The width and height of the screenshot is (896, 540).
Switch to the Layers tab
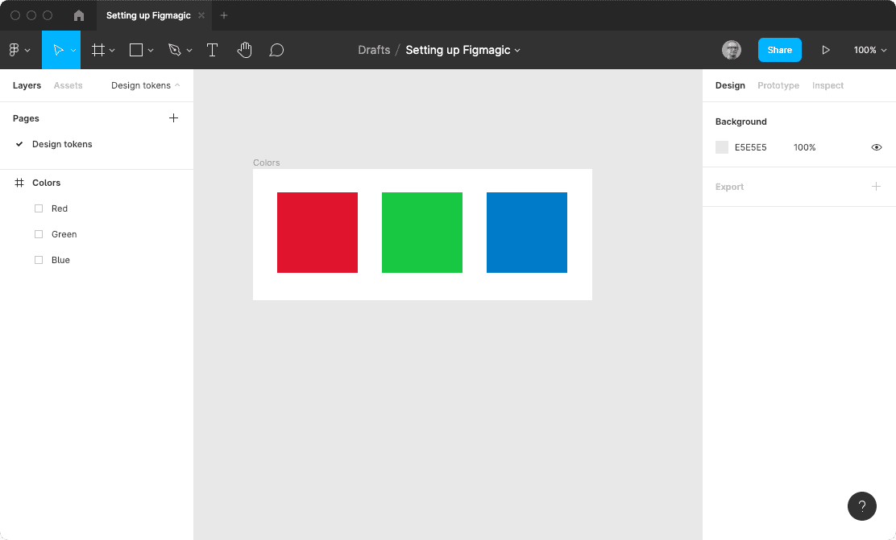pyautogui.click(x=27, y=85)
